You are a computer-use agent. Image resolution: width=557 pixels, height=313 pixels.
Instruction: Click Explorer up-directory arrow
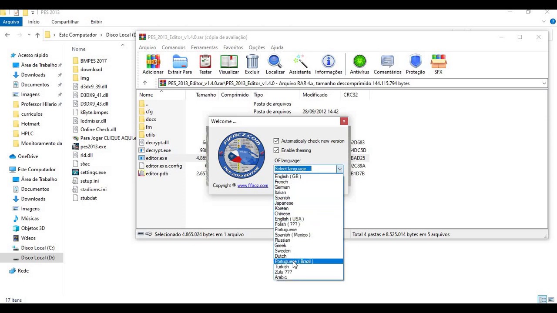(37, 35)
